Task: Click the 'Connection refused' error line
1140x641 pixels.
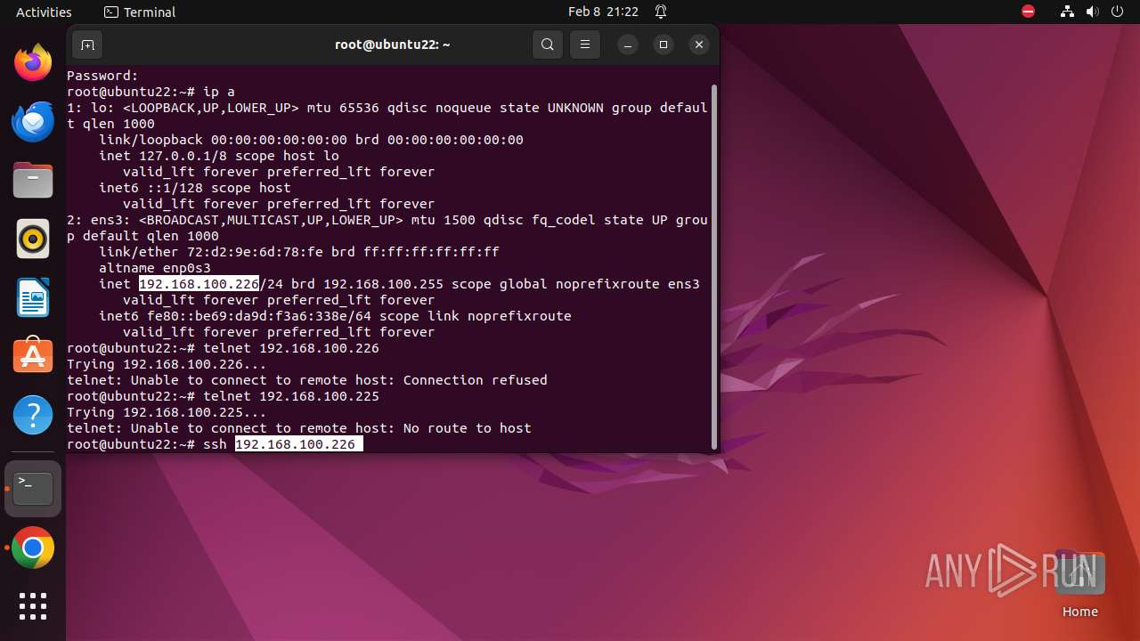Action: pos(307,380)
